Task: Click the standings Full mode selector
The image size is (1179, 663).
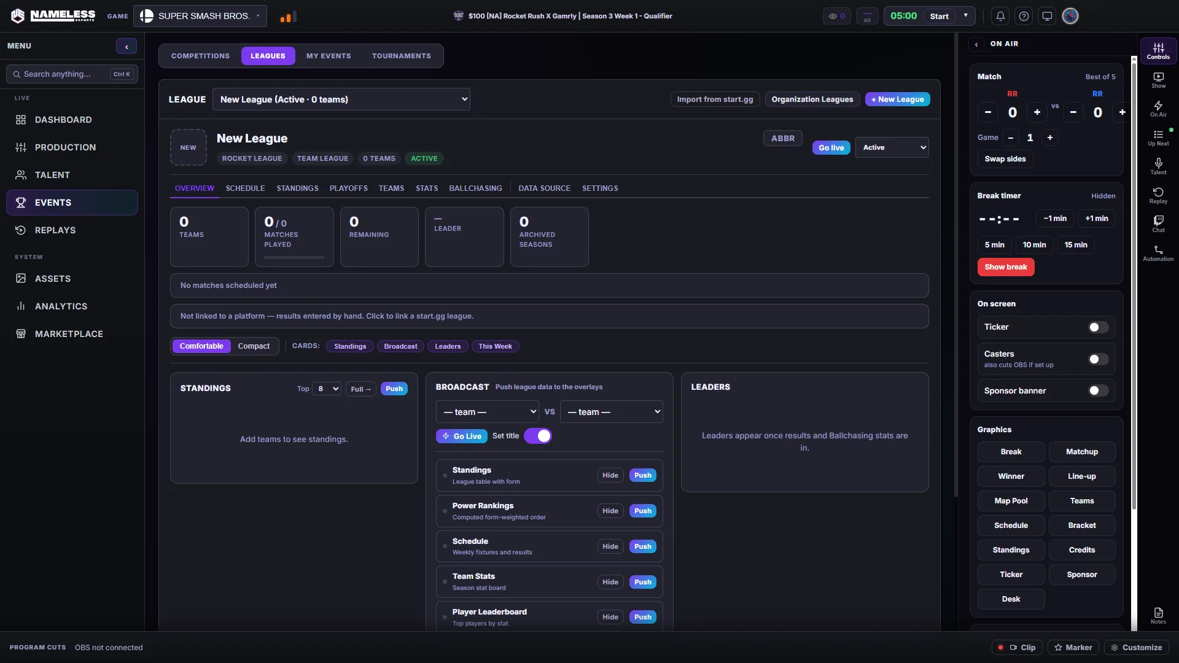Action: click(x=360, y=389)
